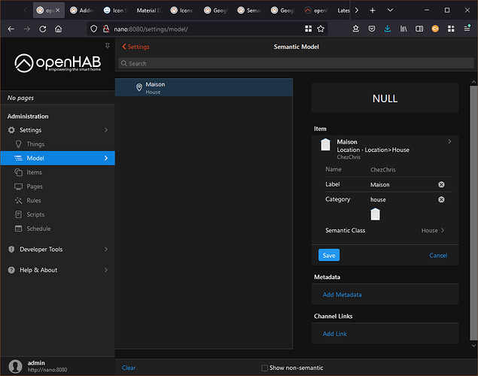Cancel the item editing
The height and width of the screenshot is (376, 478).
coord(438,256)
